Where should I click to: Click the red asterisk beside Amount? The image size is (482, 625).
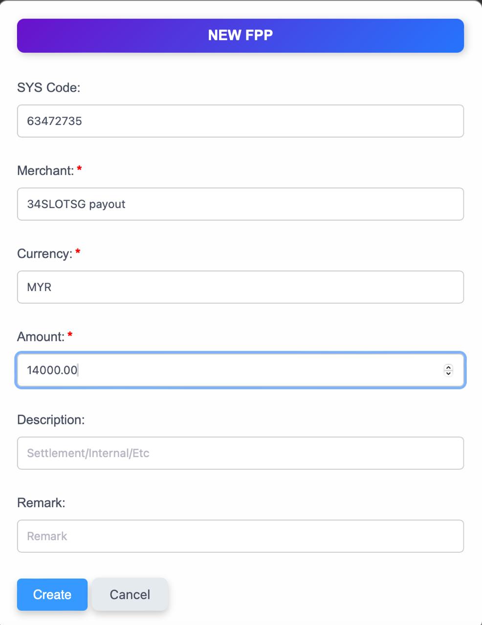[x=70, y=335]
